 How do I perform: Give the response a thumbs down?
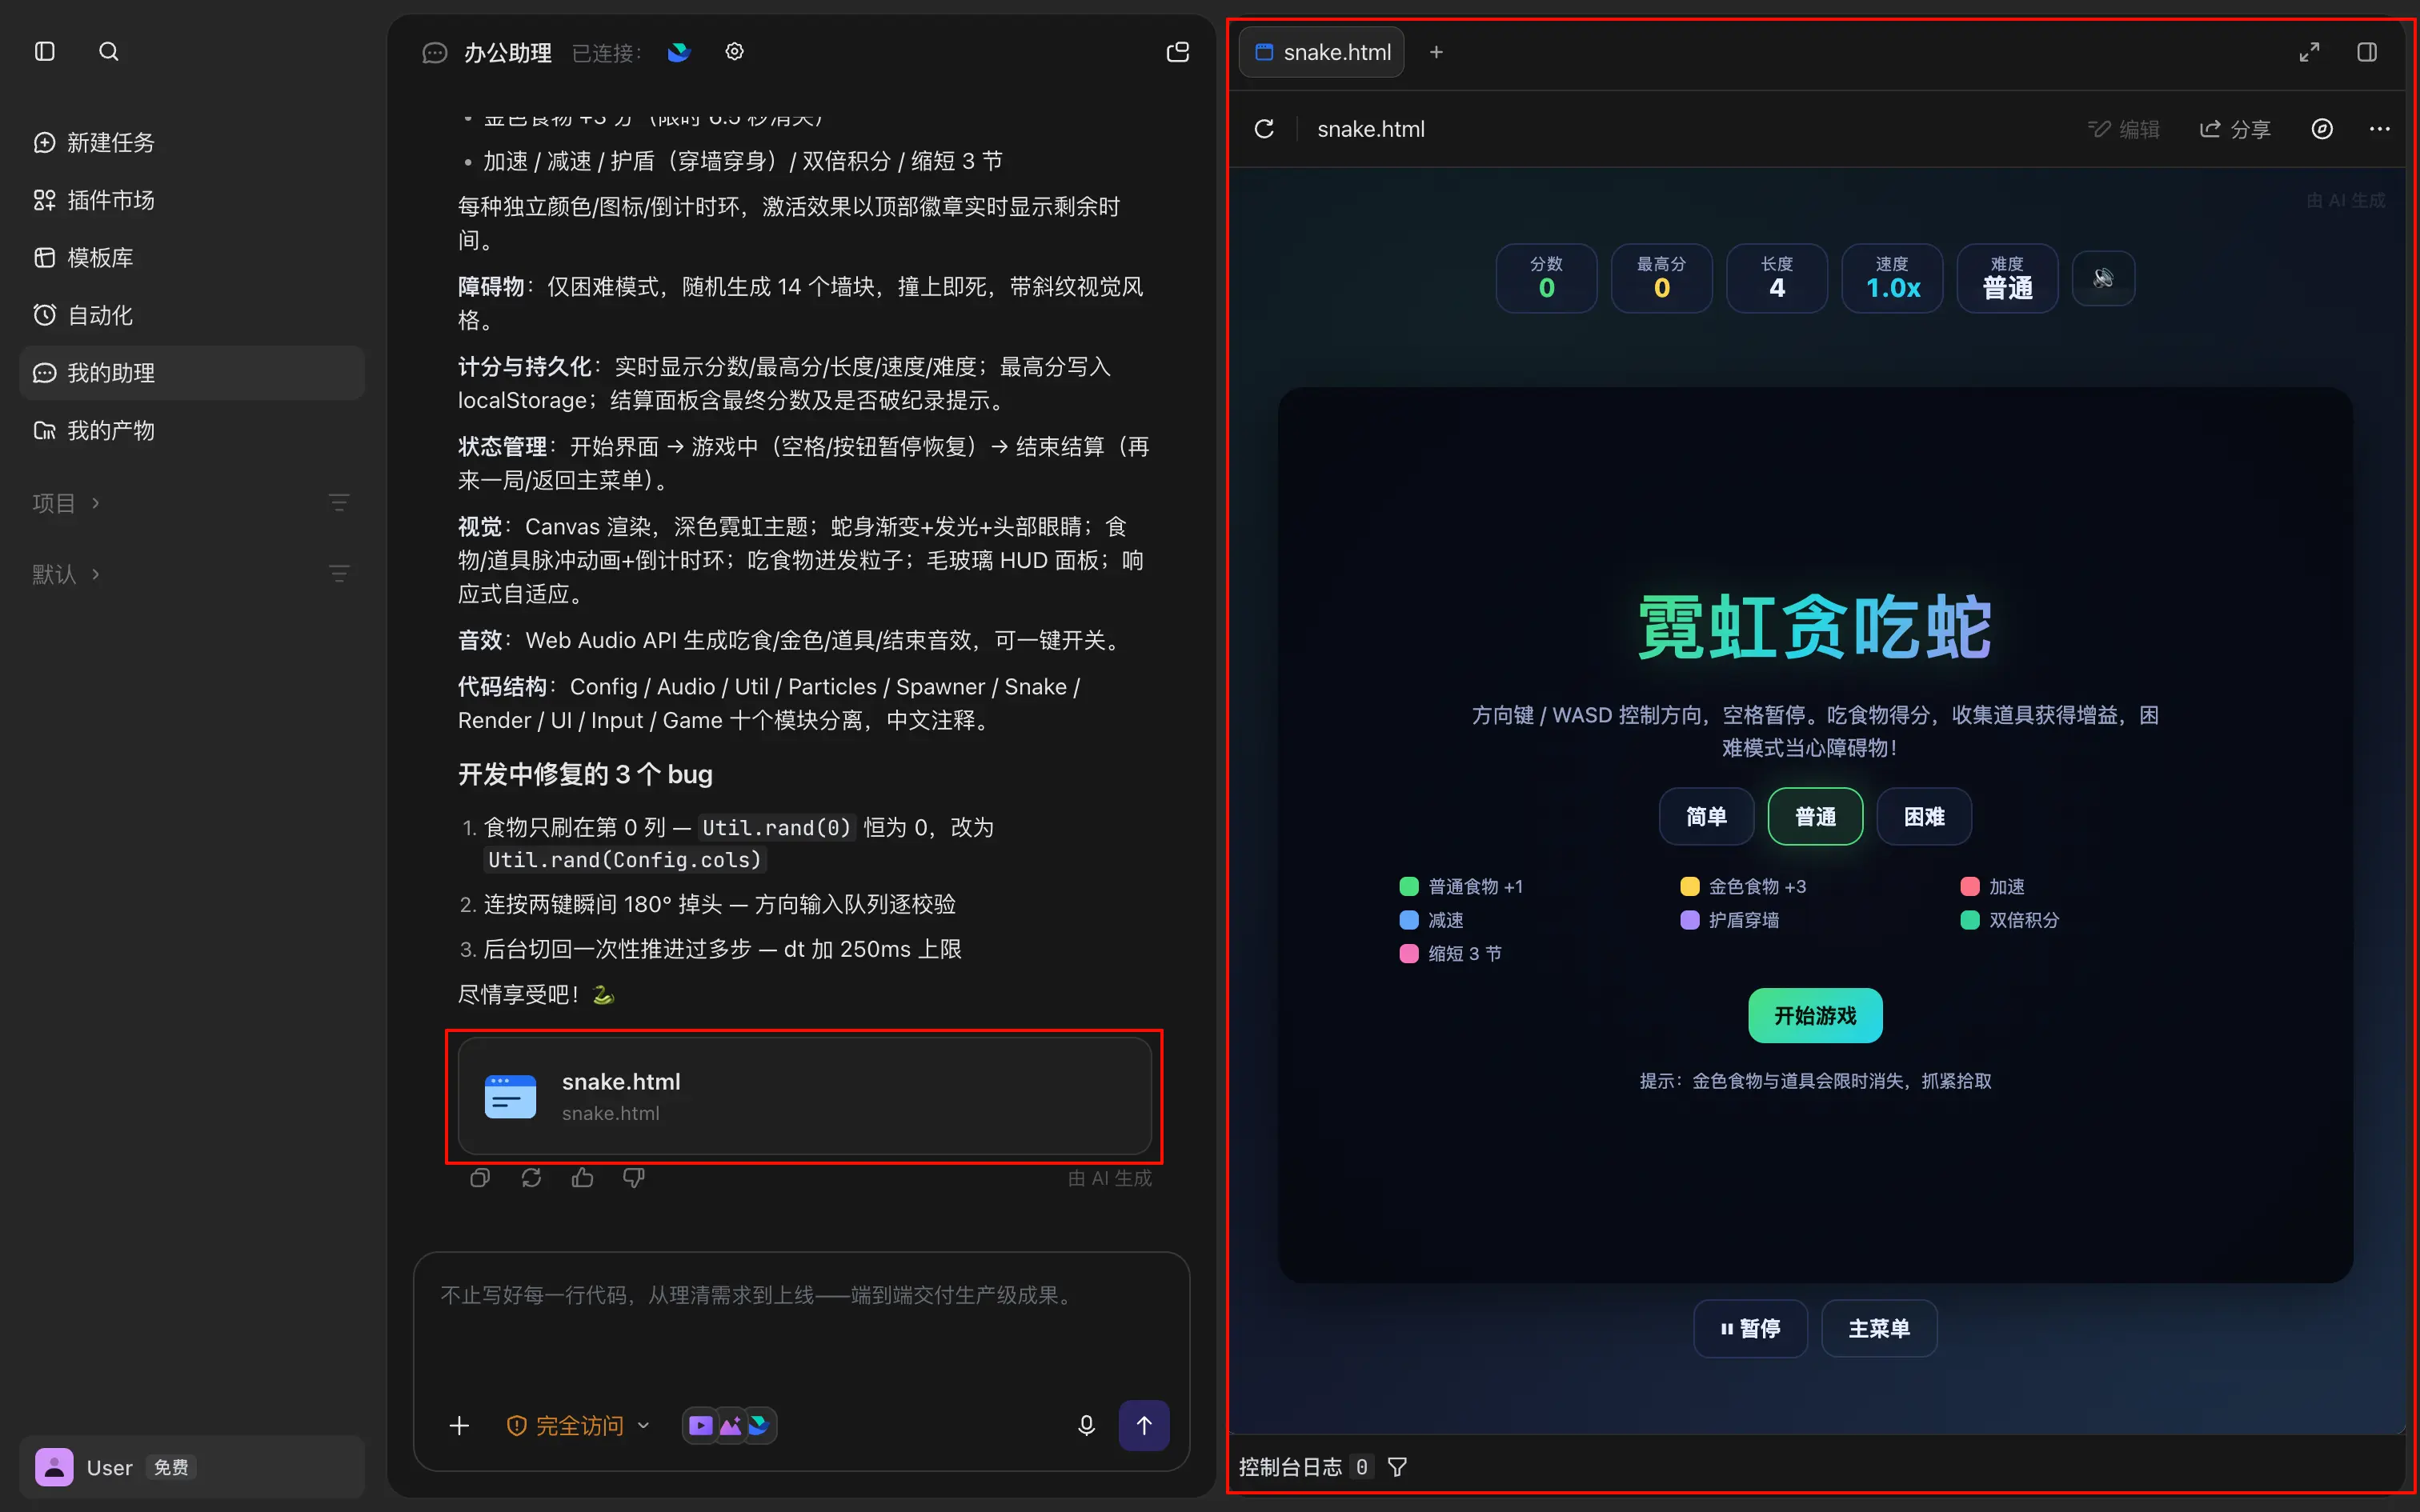tap(634, 1178)
